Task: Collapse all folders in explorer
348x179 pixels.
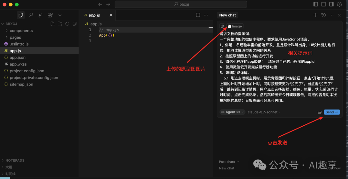Action: (x=74, y=24)
